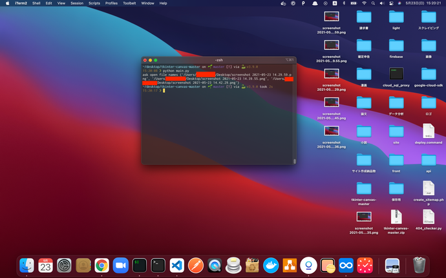446x278 pixels.
Task: Launch Contacts from the Dock
Action: coord(83,266)
